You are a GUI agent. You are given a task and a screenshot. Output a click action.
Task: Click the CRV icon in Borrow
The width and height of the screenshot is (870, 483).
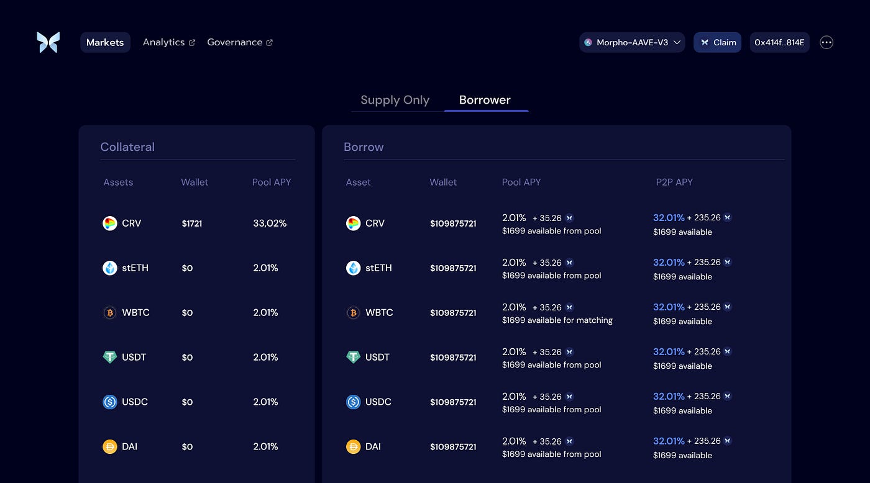tap(354, 223)
